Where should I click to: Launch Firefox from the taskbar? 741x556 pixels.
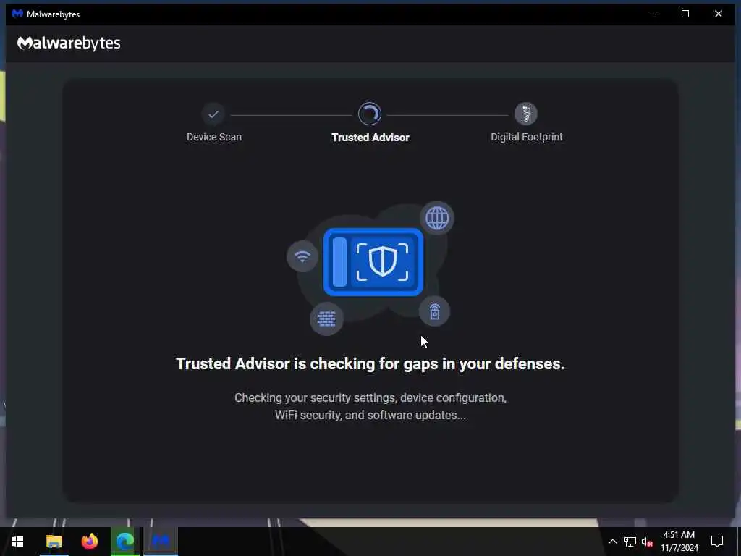pos(89,542)
